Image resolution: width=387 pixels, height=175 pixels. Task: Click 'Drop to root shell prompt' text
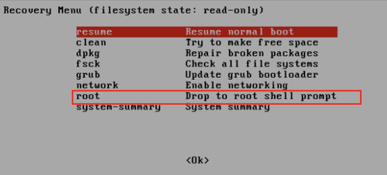click(x=261, y=96)
